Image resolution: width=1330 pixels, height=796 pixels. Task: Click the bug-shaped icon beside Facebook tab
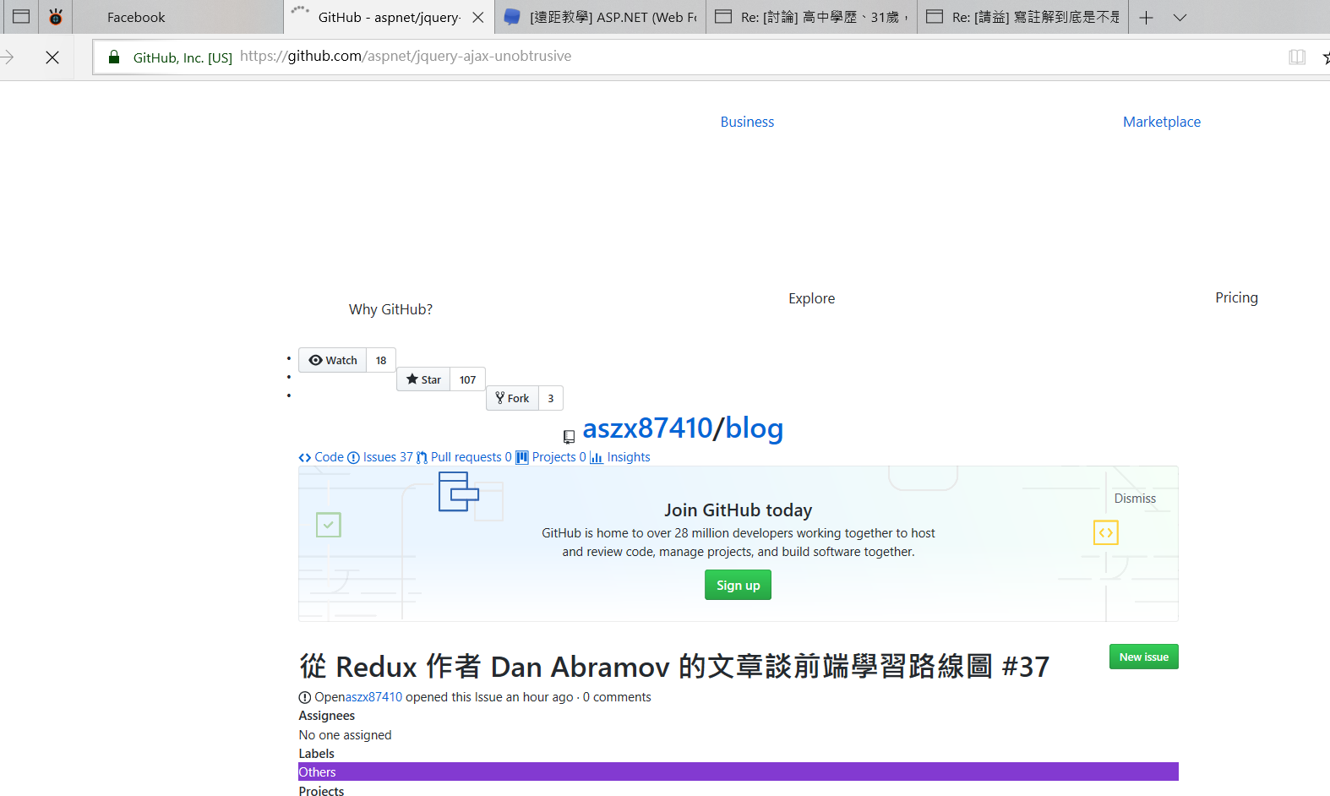56,16
